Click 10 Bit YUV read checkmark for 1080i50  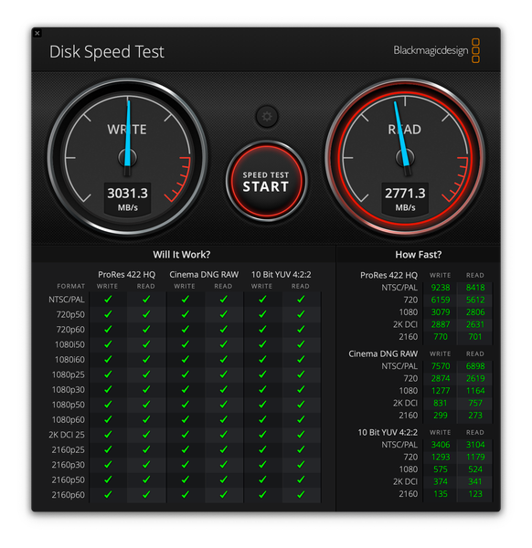(x=301, y=344)
